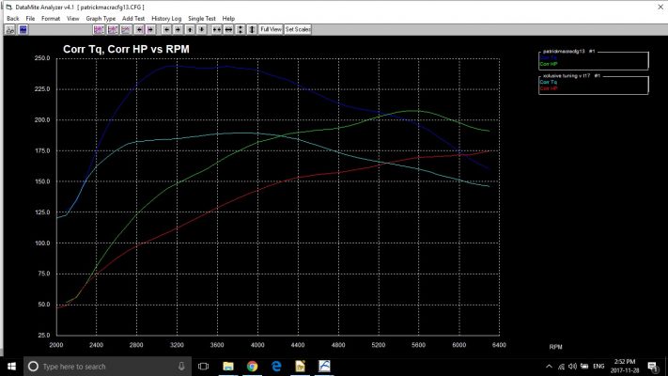Click the red Corr HP legend label
Image resolution: width=668 pixels, height=376 pixels.
[549, 88]
